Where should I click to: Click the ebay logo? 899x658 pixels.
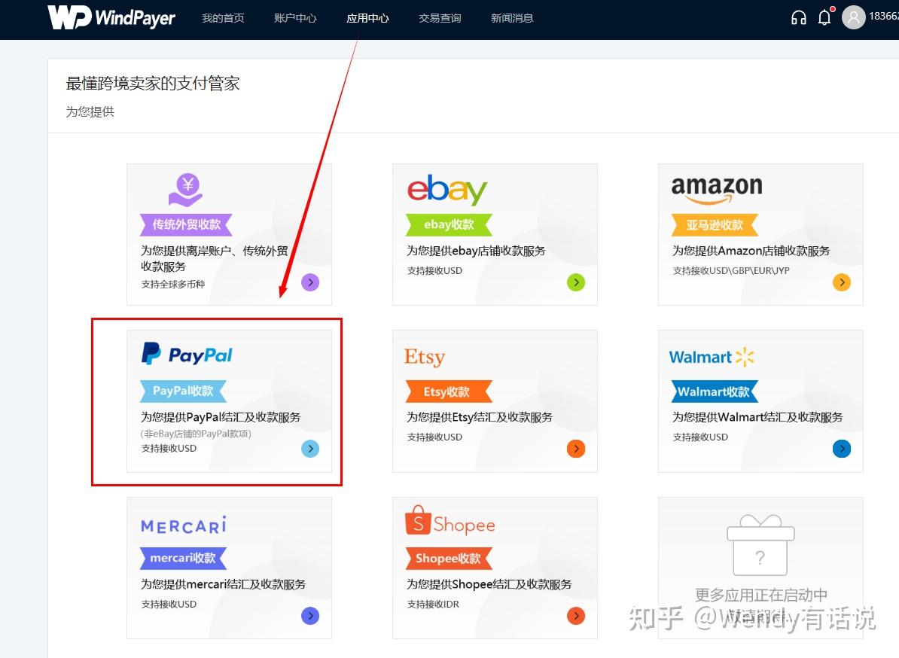[447, 190]
